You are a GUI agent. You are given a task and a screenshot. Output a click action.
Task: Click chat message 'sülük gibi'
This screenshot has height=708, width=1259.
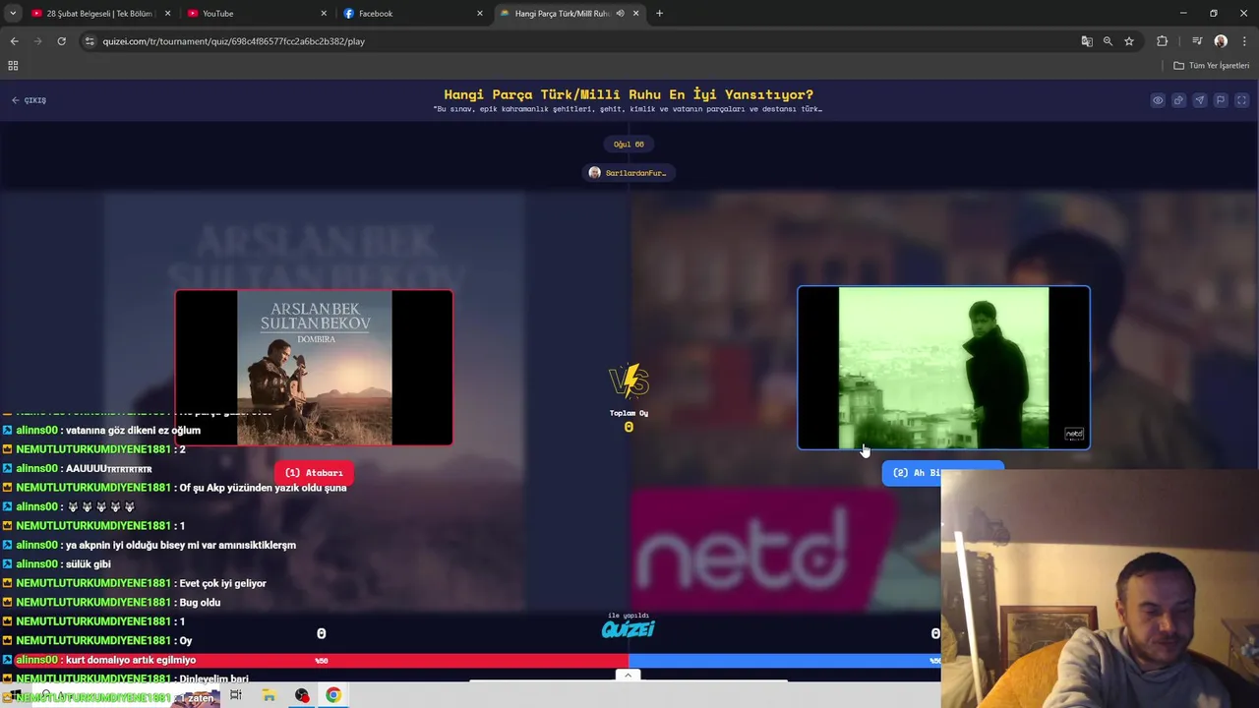(x=89, y=564)
